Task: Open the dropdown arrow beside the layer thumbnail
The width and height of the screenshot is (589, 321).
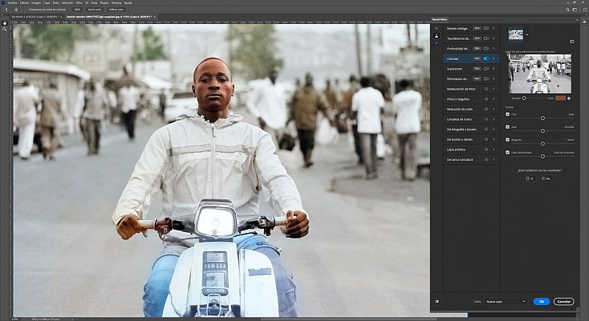Action: pyautogui.click(x=527, y=35)
